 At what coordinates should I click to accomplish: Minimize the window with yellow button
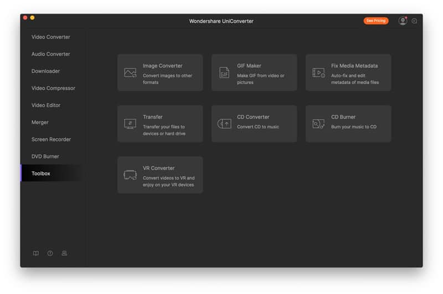coord(33,18)
